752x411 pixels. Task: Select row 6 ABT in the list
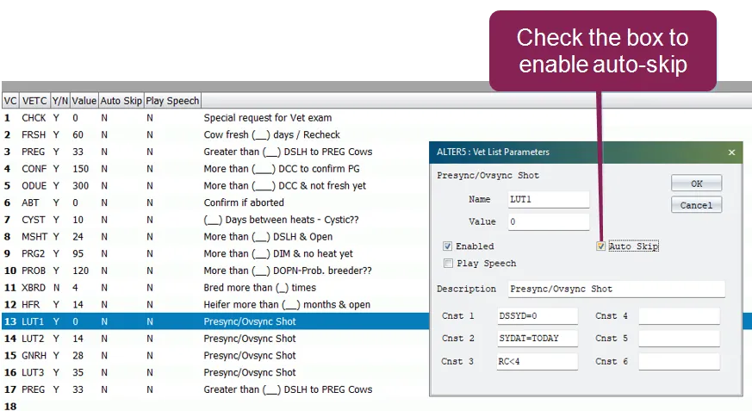pyautogui.click(x=214, y=202)
